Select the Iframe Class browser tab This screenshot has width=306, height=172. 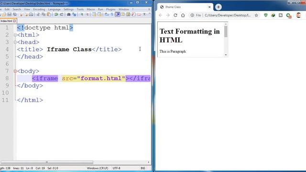click(x=185, y=7)
